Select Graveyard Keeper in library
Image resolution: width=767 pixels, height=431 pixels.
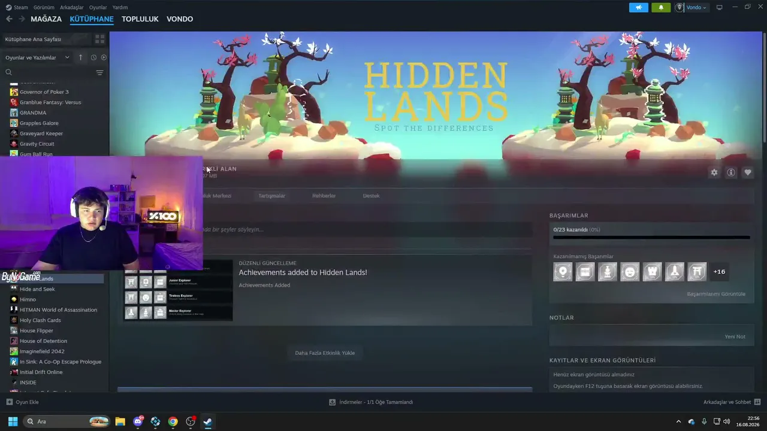[41, 133]
